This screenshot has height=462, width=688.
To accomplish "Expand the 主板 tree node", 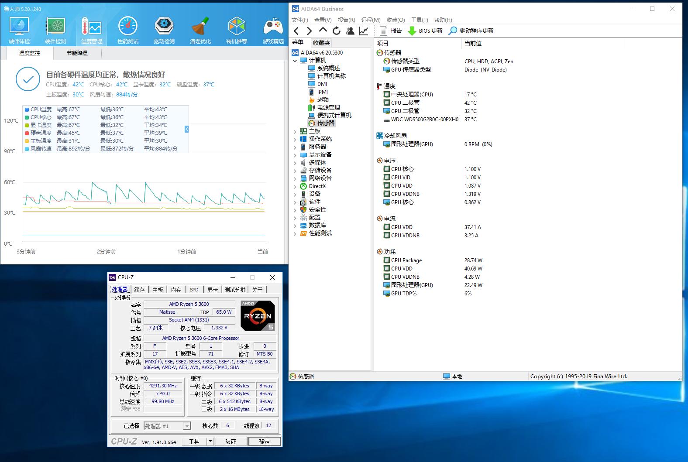I will pos(295,131).
